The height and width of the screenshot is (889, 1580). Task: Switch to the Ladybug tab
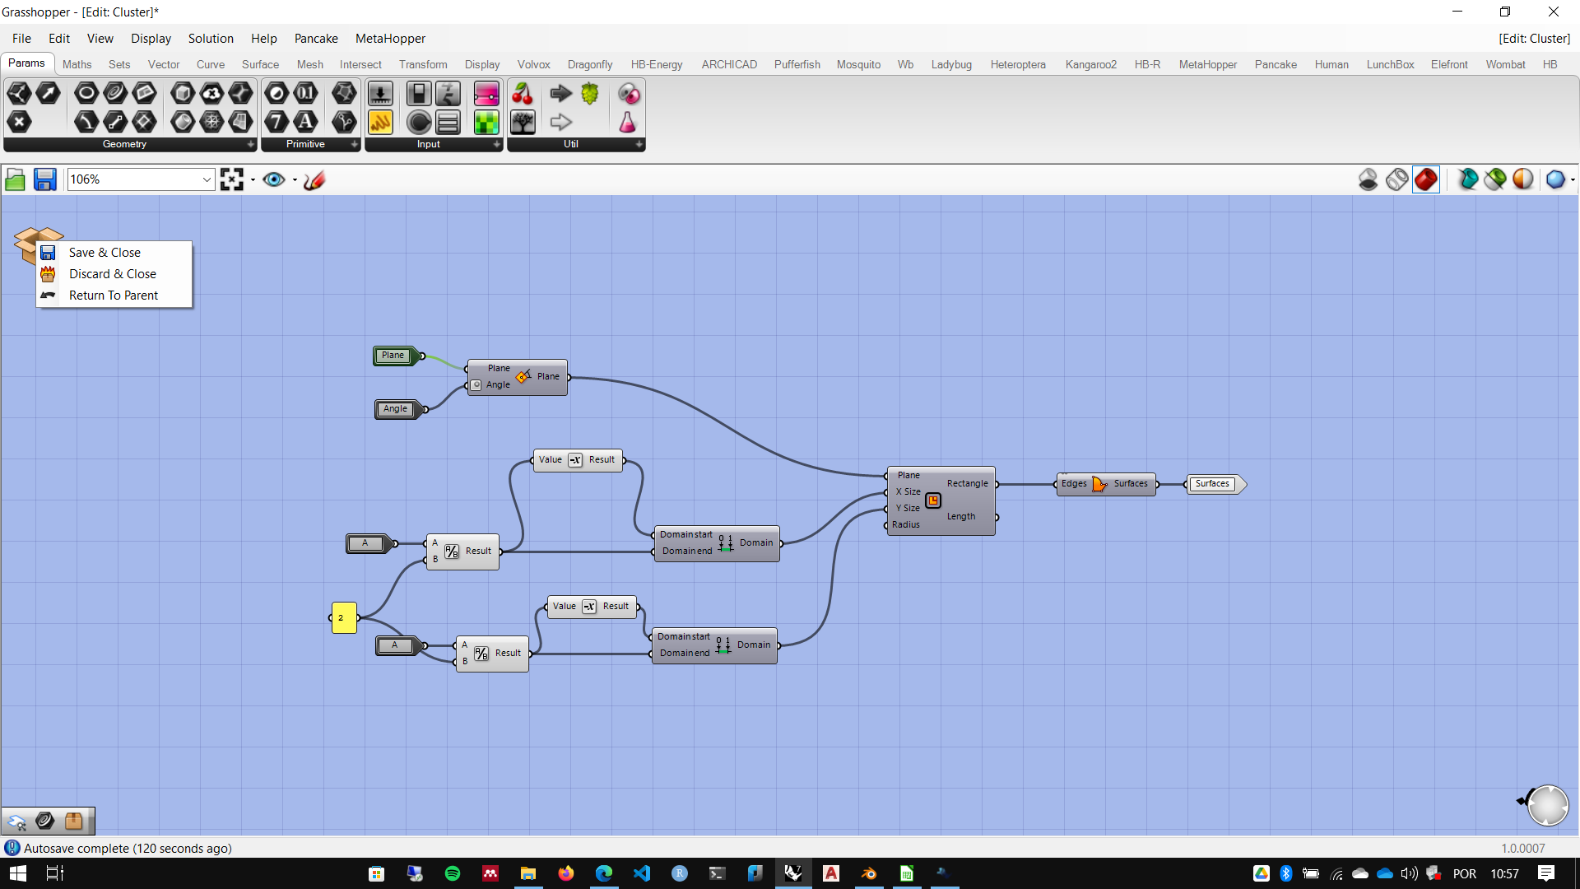(951, 64)
